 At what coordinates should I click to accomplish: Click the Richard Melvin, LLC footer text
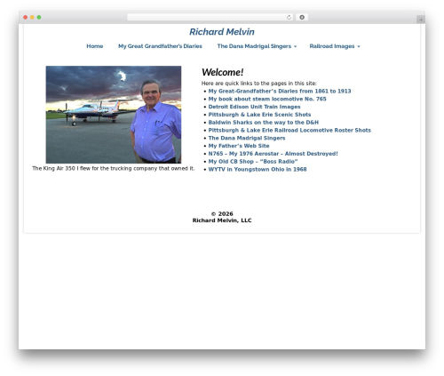point(222,220)
